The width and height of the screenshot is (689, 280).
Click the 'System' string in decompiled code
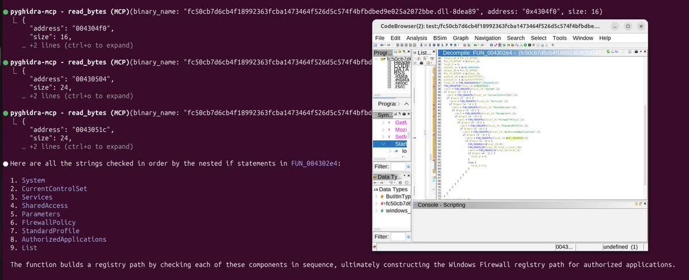(490, 89)
